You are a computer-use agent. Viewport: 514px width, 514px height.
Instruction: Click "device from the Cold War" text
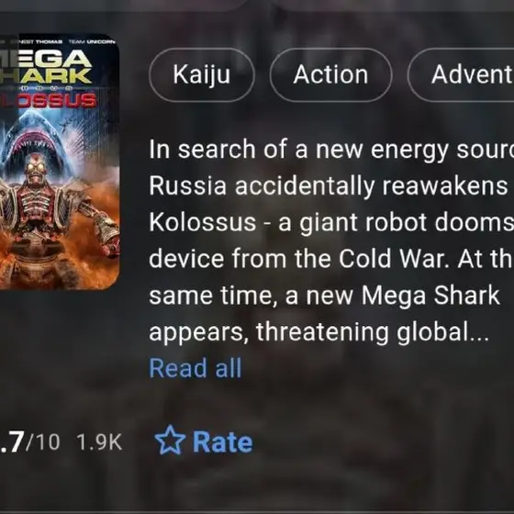point(331,258)
